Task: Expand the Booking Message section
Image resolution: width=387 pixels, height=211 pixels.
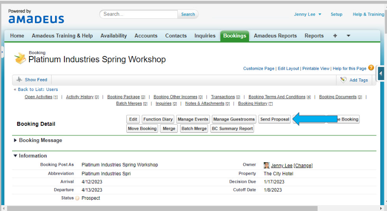Action: tap(15, 140)
